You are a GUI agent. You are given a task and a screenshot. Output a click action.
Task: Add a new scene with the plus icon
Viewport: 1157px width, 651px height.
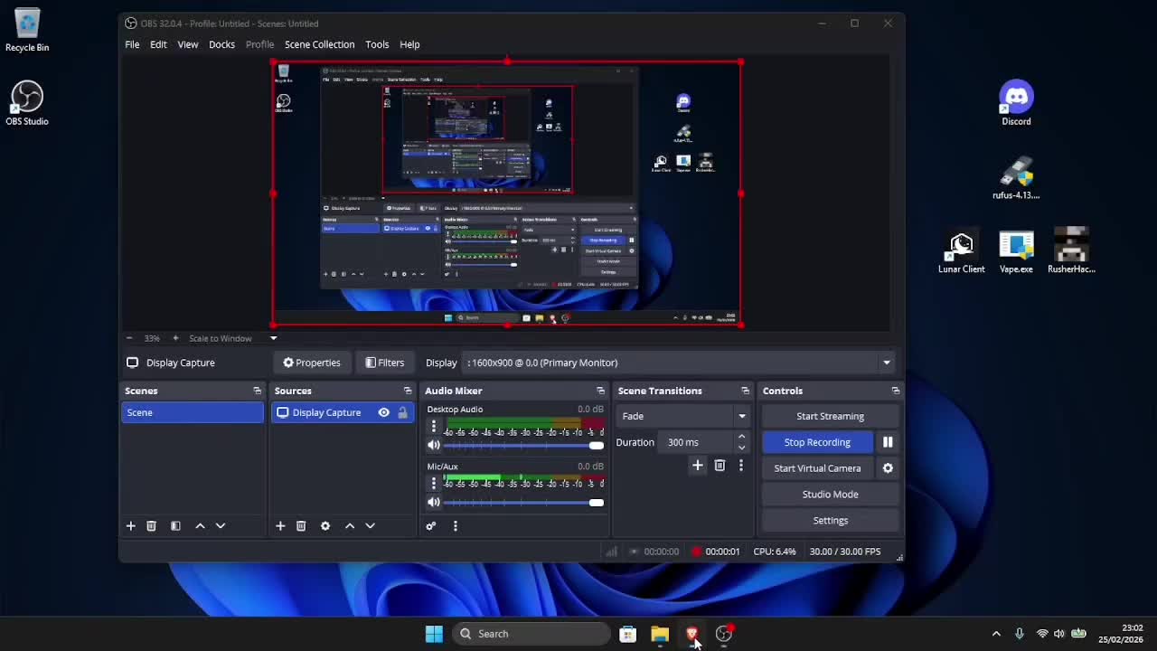(x=130, y=525)
